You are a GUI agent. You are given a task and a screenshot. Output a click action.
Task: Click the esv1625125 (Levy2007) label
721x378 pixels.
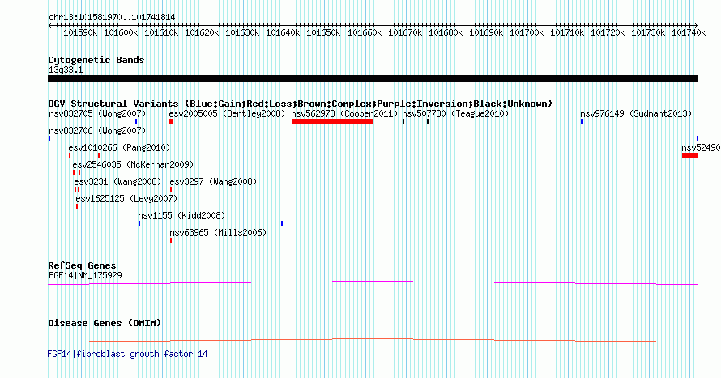(x=126, y=198)
